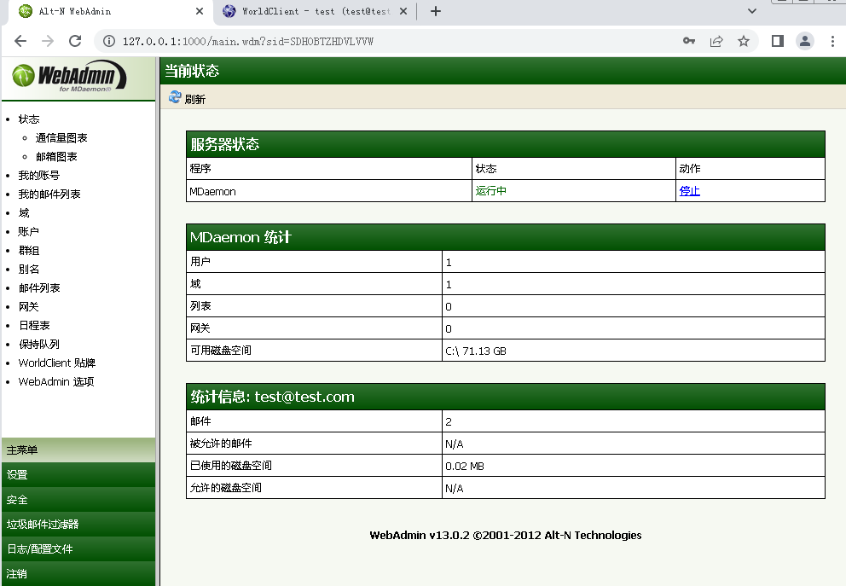The height and width of the screenshot is (586, 846).
Task: Open 账户 in the sidebar
Action: tap(29, 231)
